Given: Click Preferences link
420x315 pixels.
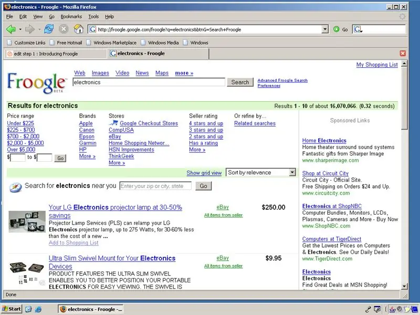Looking at the screenshot, I should coord(269,86).
